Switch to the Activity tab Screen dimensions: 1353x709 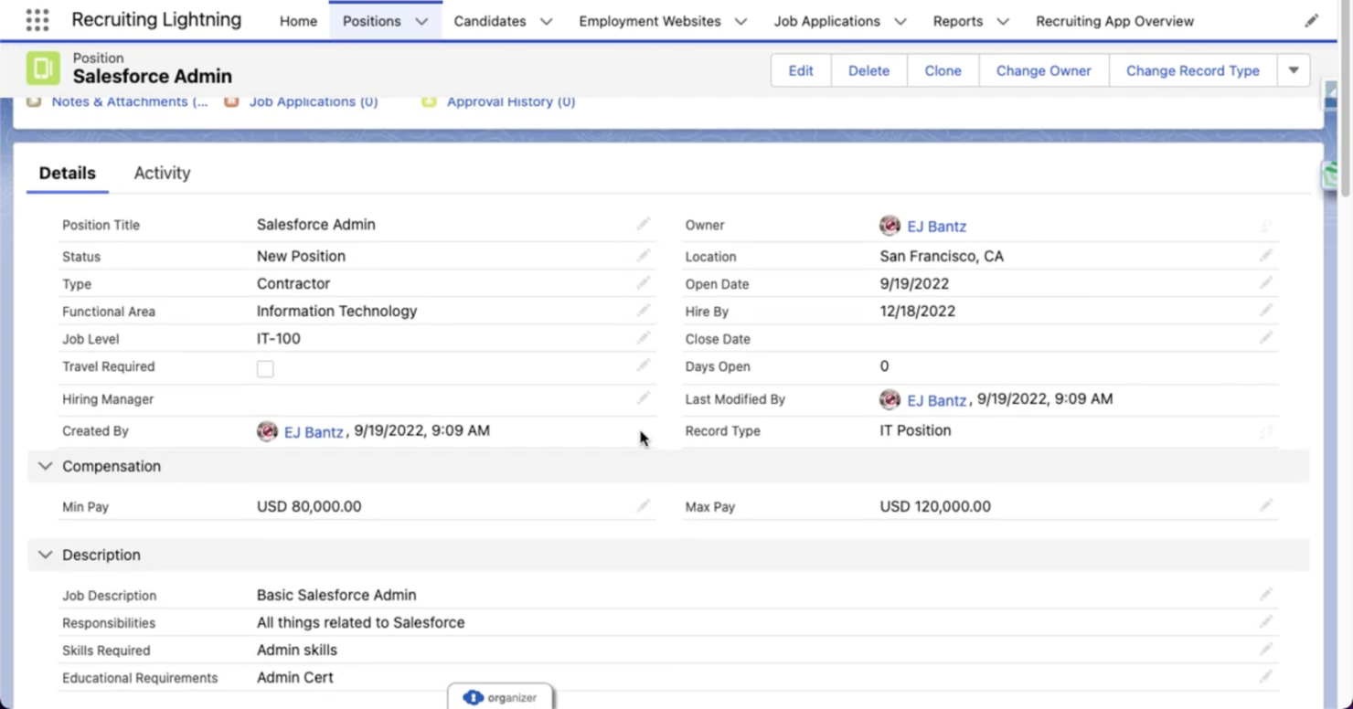pos(162,173)
